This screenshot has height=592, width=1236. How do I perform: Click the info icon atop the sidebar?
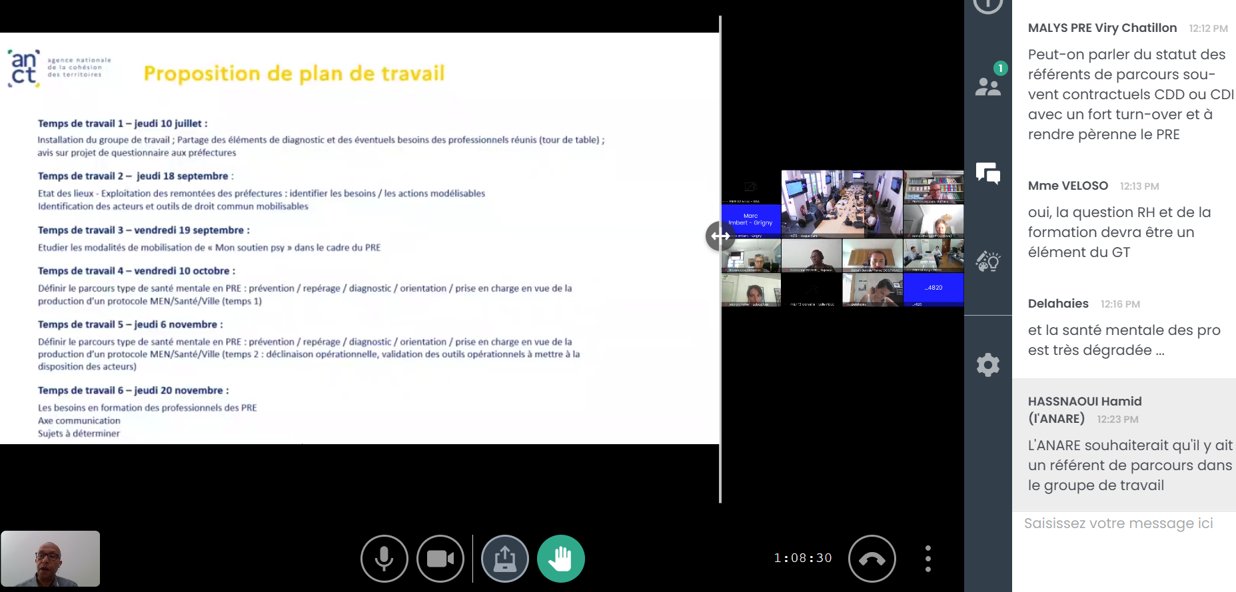(x=987, y=4)
